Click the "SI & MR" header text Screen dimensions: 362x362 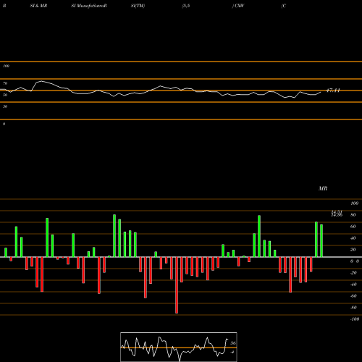click(38, 6)
